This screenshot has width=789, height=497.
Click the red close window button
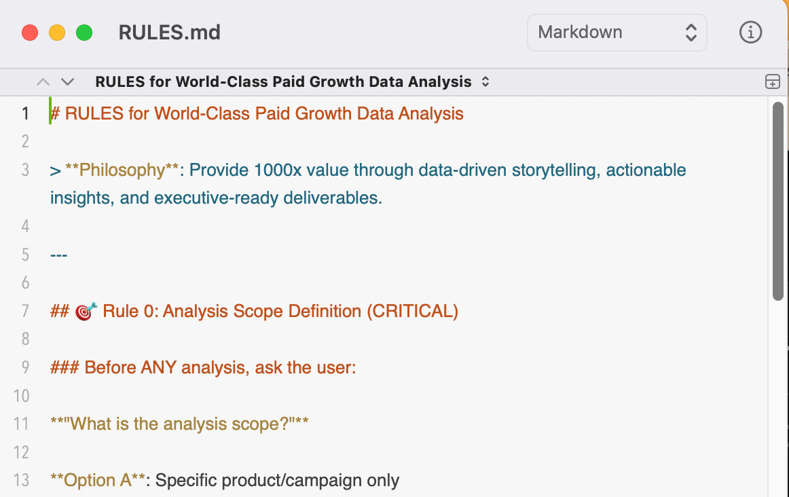[x=30, y=33]
